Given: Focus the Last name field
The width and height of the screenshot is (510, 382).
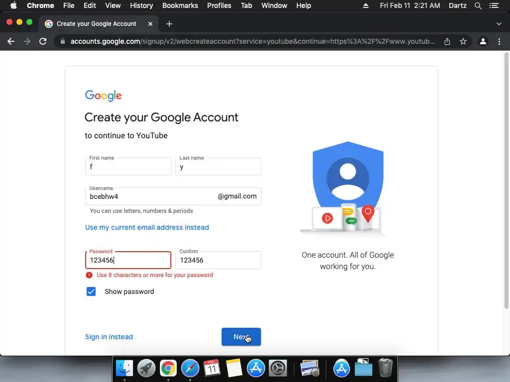Looking at the screenshot, I should click(218, 166).
